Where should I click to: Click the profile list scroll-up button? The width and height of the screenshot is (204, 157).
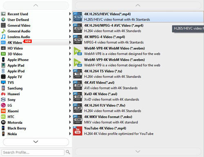pos(138,5)
